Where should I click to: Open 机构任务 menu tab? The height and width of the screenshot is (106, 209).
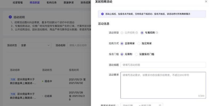[x=52, y=3]
